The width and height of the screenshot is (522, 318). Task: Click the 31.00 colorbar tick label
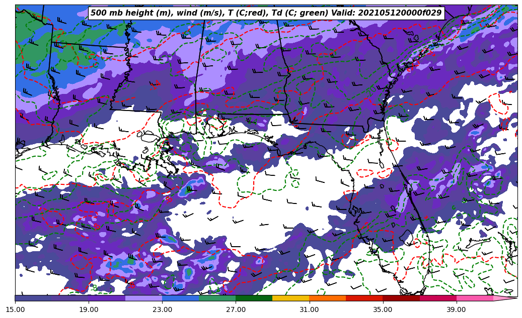pos(309,309)
